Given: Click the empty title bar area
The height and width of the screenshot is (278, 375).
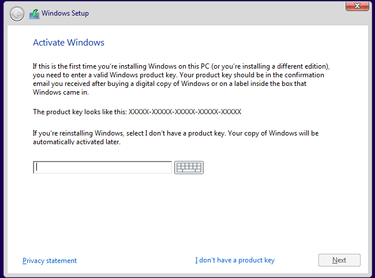Looking at the screenshot, I should [x=219, y=13].
